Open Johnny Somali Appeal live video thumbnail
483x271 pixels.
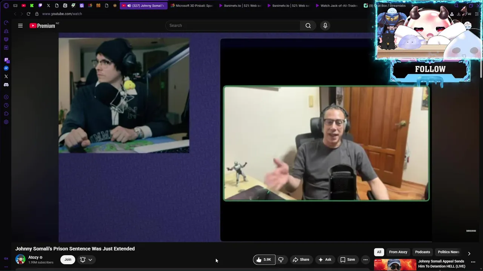395,265
